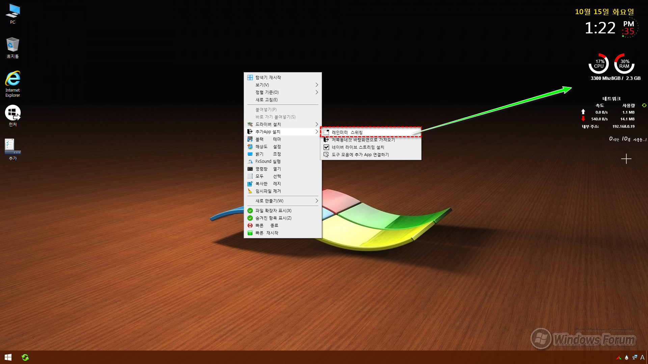Click the 밝기 조정 brightness icon
The width and height of the screenshot is (648, 364).
(250, 154)
